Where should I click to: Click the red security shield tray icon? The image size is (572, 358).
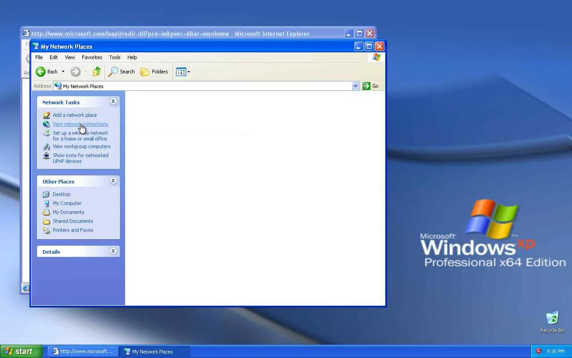tap(538, 351)
